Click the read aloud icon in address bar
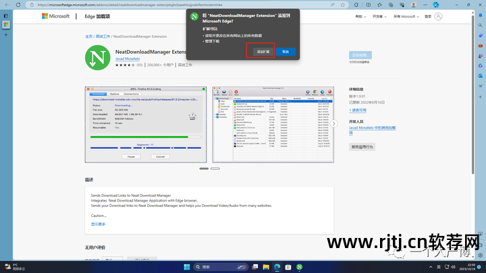 pyautogui.click(x=333, y=5)
